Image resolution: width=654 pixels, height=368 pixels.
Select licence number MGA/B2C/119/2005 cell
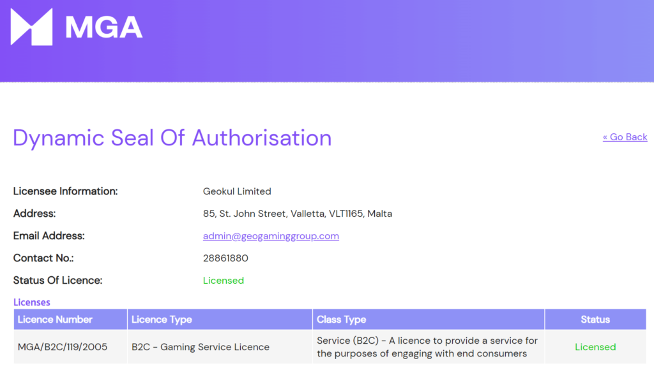click(63, 347)
